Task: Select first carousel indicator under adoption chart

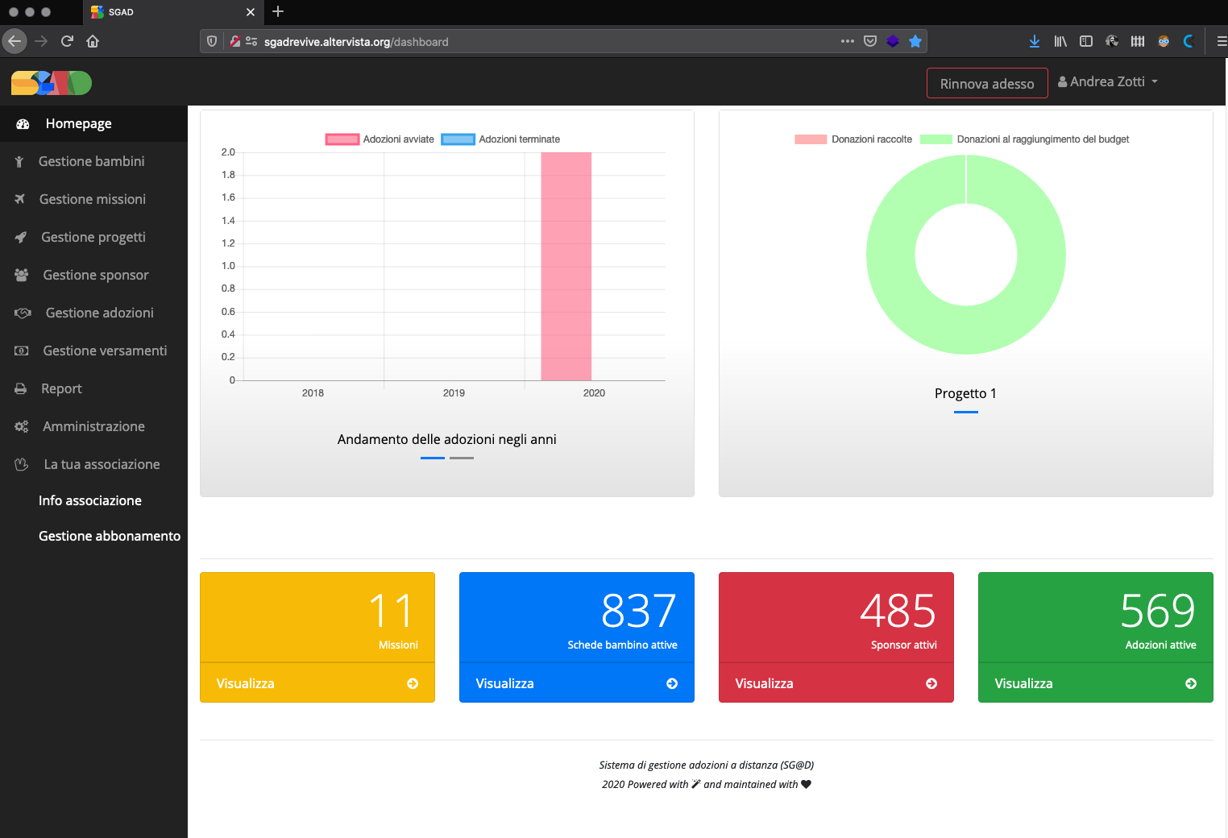Action: (433, 458)
